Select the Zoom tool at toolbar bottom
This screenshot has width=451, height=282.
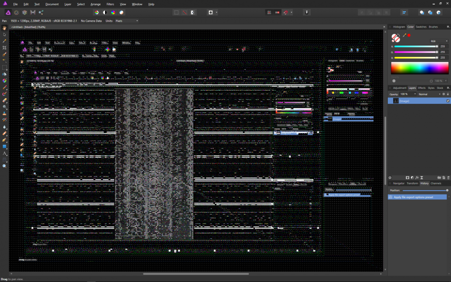point(4,166)
